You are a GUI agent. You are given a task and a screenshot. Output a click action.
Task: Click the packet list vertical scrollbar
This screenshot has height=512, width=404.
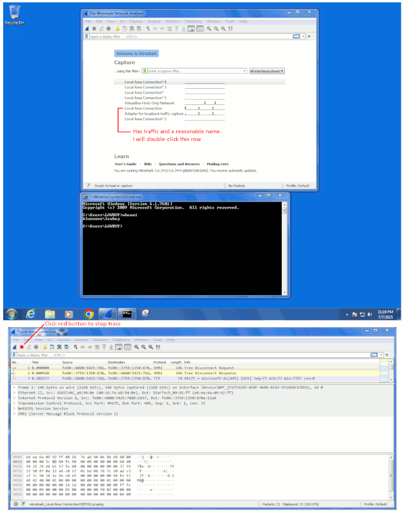click(391, 371)
